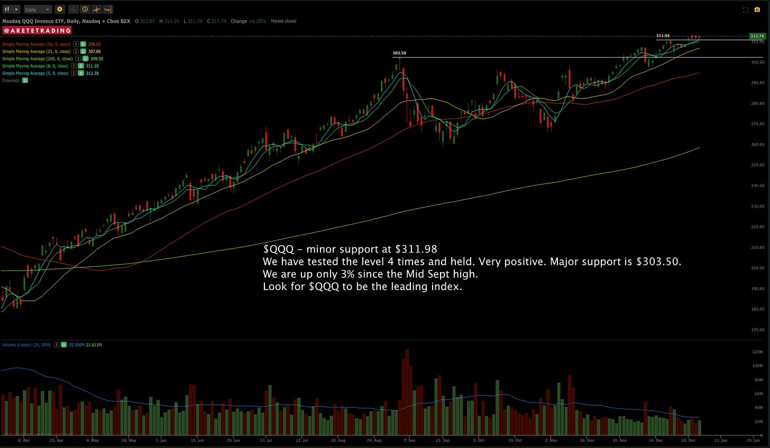Open chart settings gear
This screenshot has width=770, height=448.
(60, 10)
